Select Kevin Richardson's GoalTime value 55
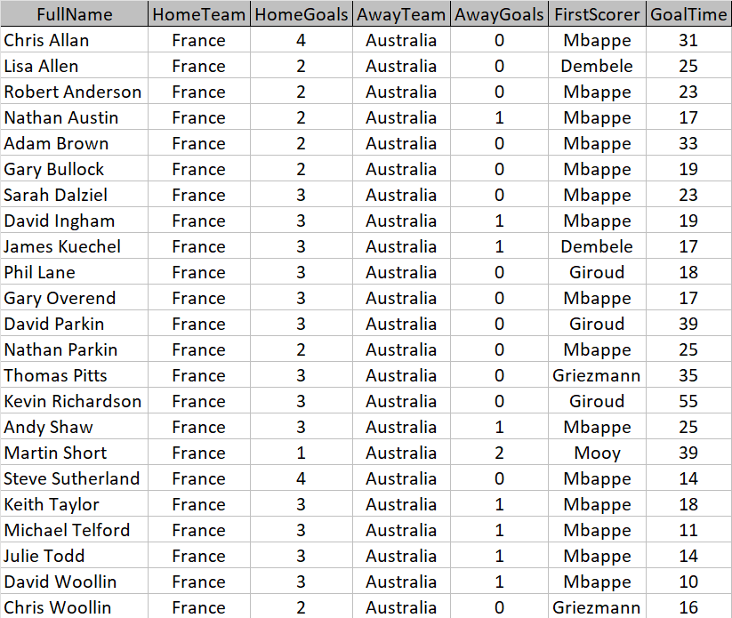732x618 pixels. click(x=688, y=401)
